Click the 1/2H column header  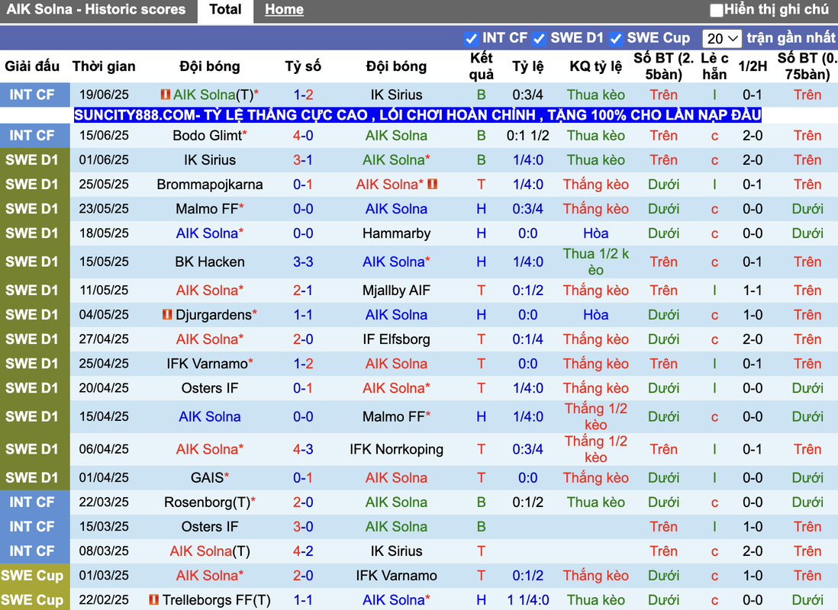753,67
